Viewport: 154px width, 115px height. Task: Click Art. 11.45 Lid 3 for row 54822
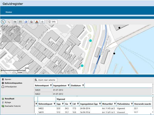pyautogui.click(x=108, y=109)
